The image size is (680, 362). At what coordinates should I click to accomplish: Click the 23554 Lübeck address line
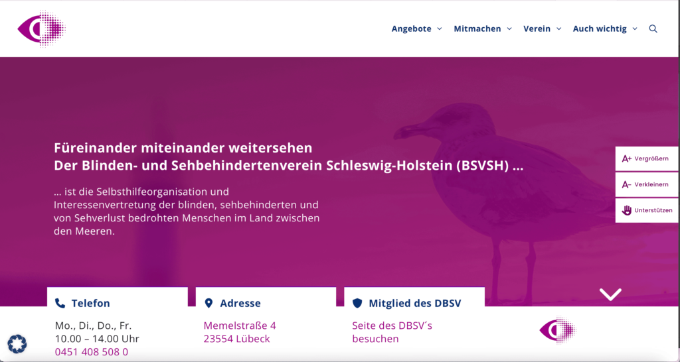point(237,339)
